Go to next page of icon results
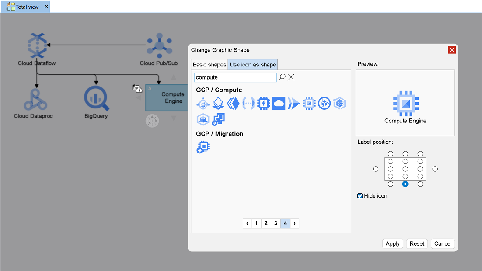482x271 pixels. [295, 223]
